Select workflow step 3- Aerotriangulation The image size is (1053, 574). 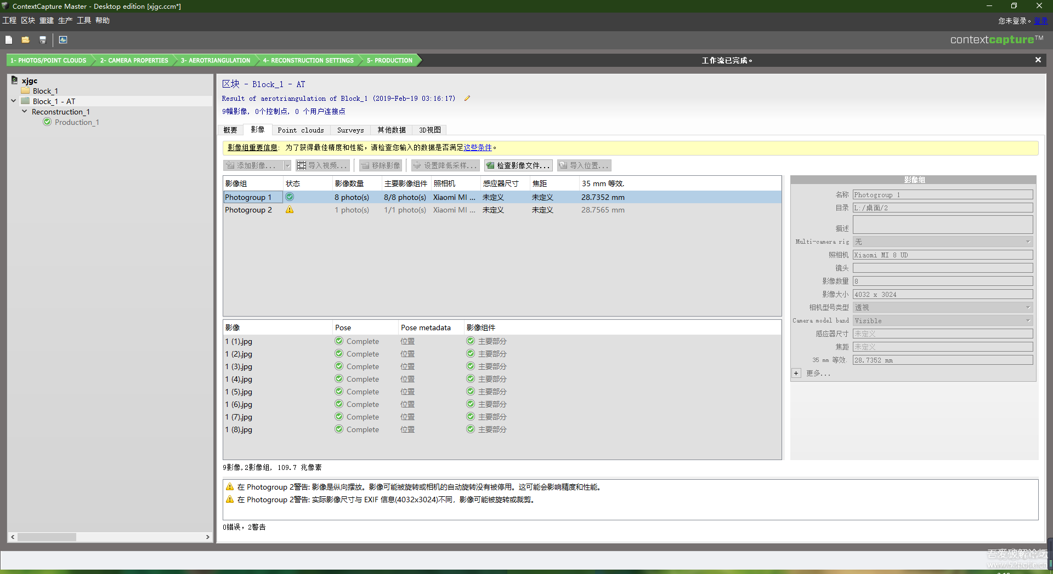(x=216, y=60)
